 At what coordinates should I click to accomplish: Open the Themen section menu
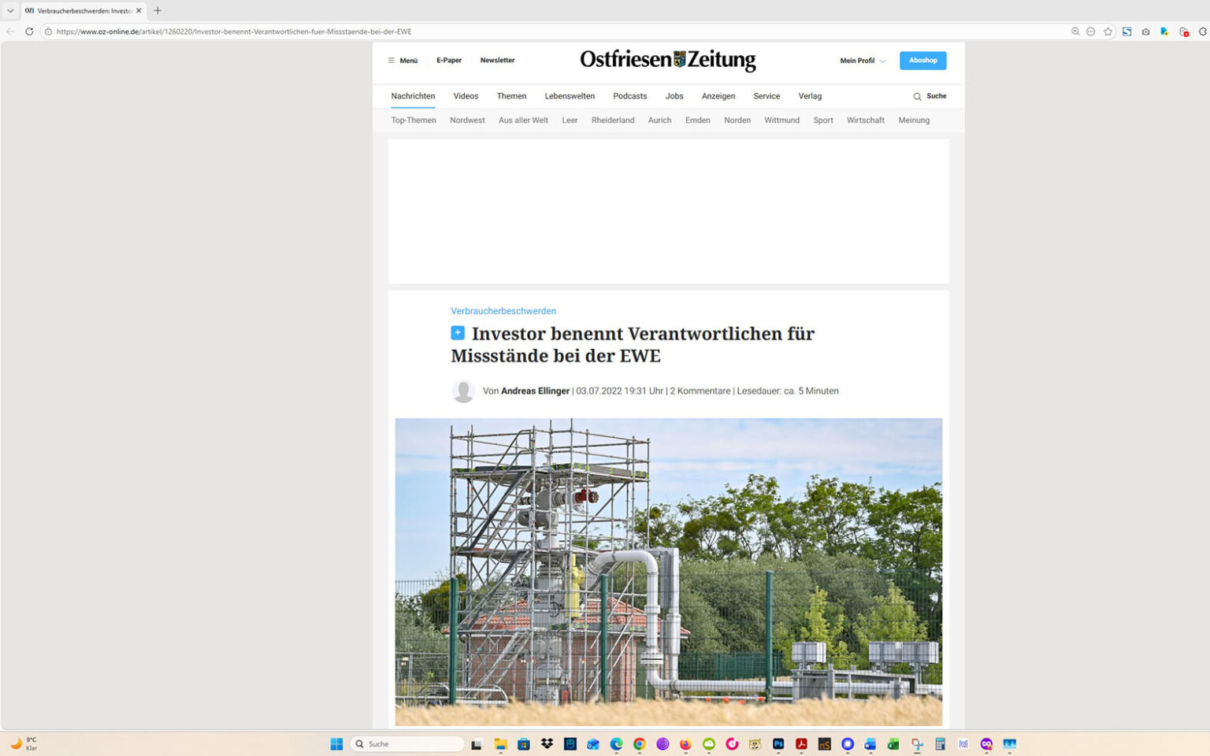click(x=511, y=96)
